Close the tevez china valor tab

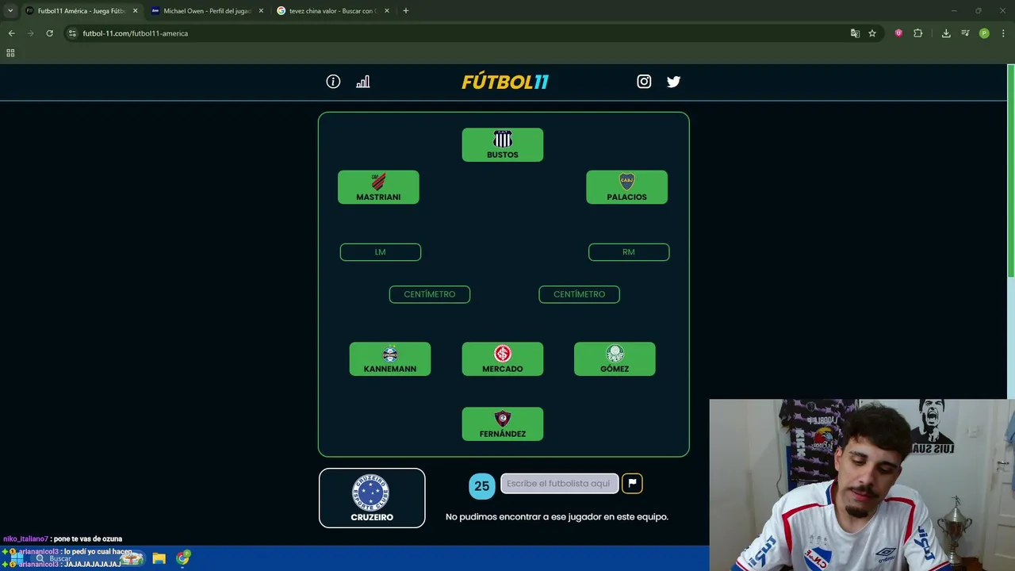[387, 11]
